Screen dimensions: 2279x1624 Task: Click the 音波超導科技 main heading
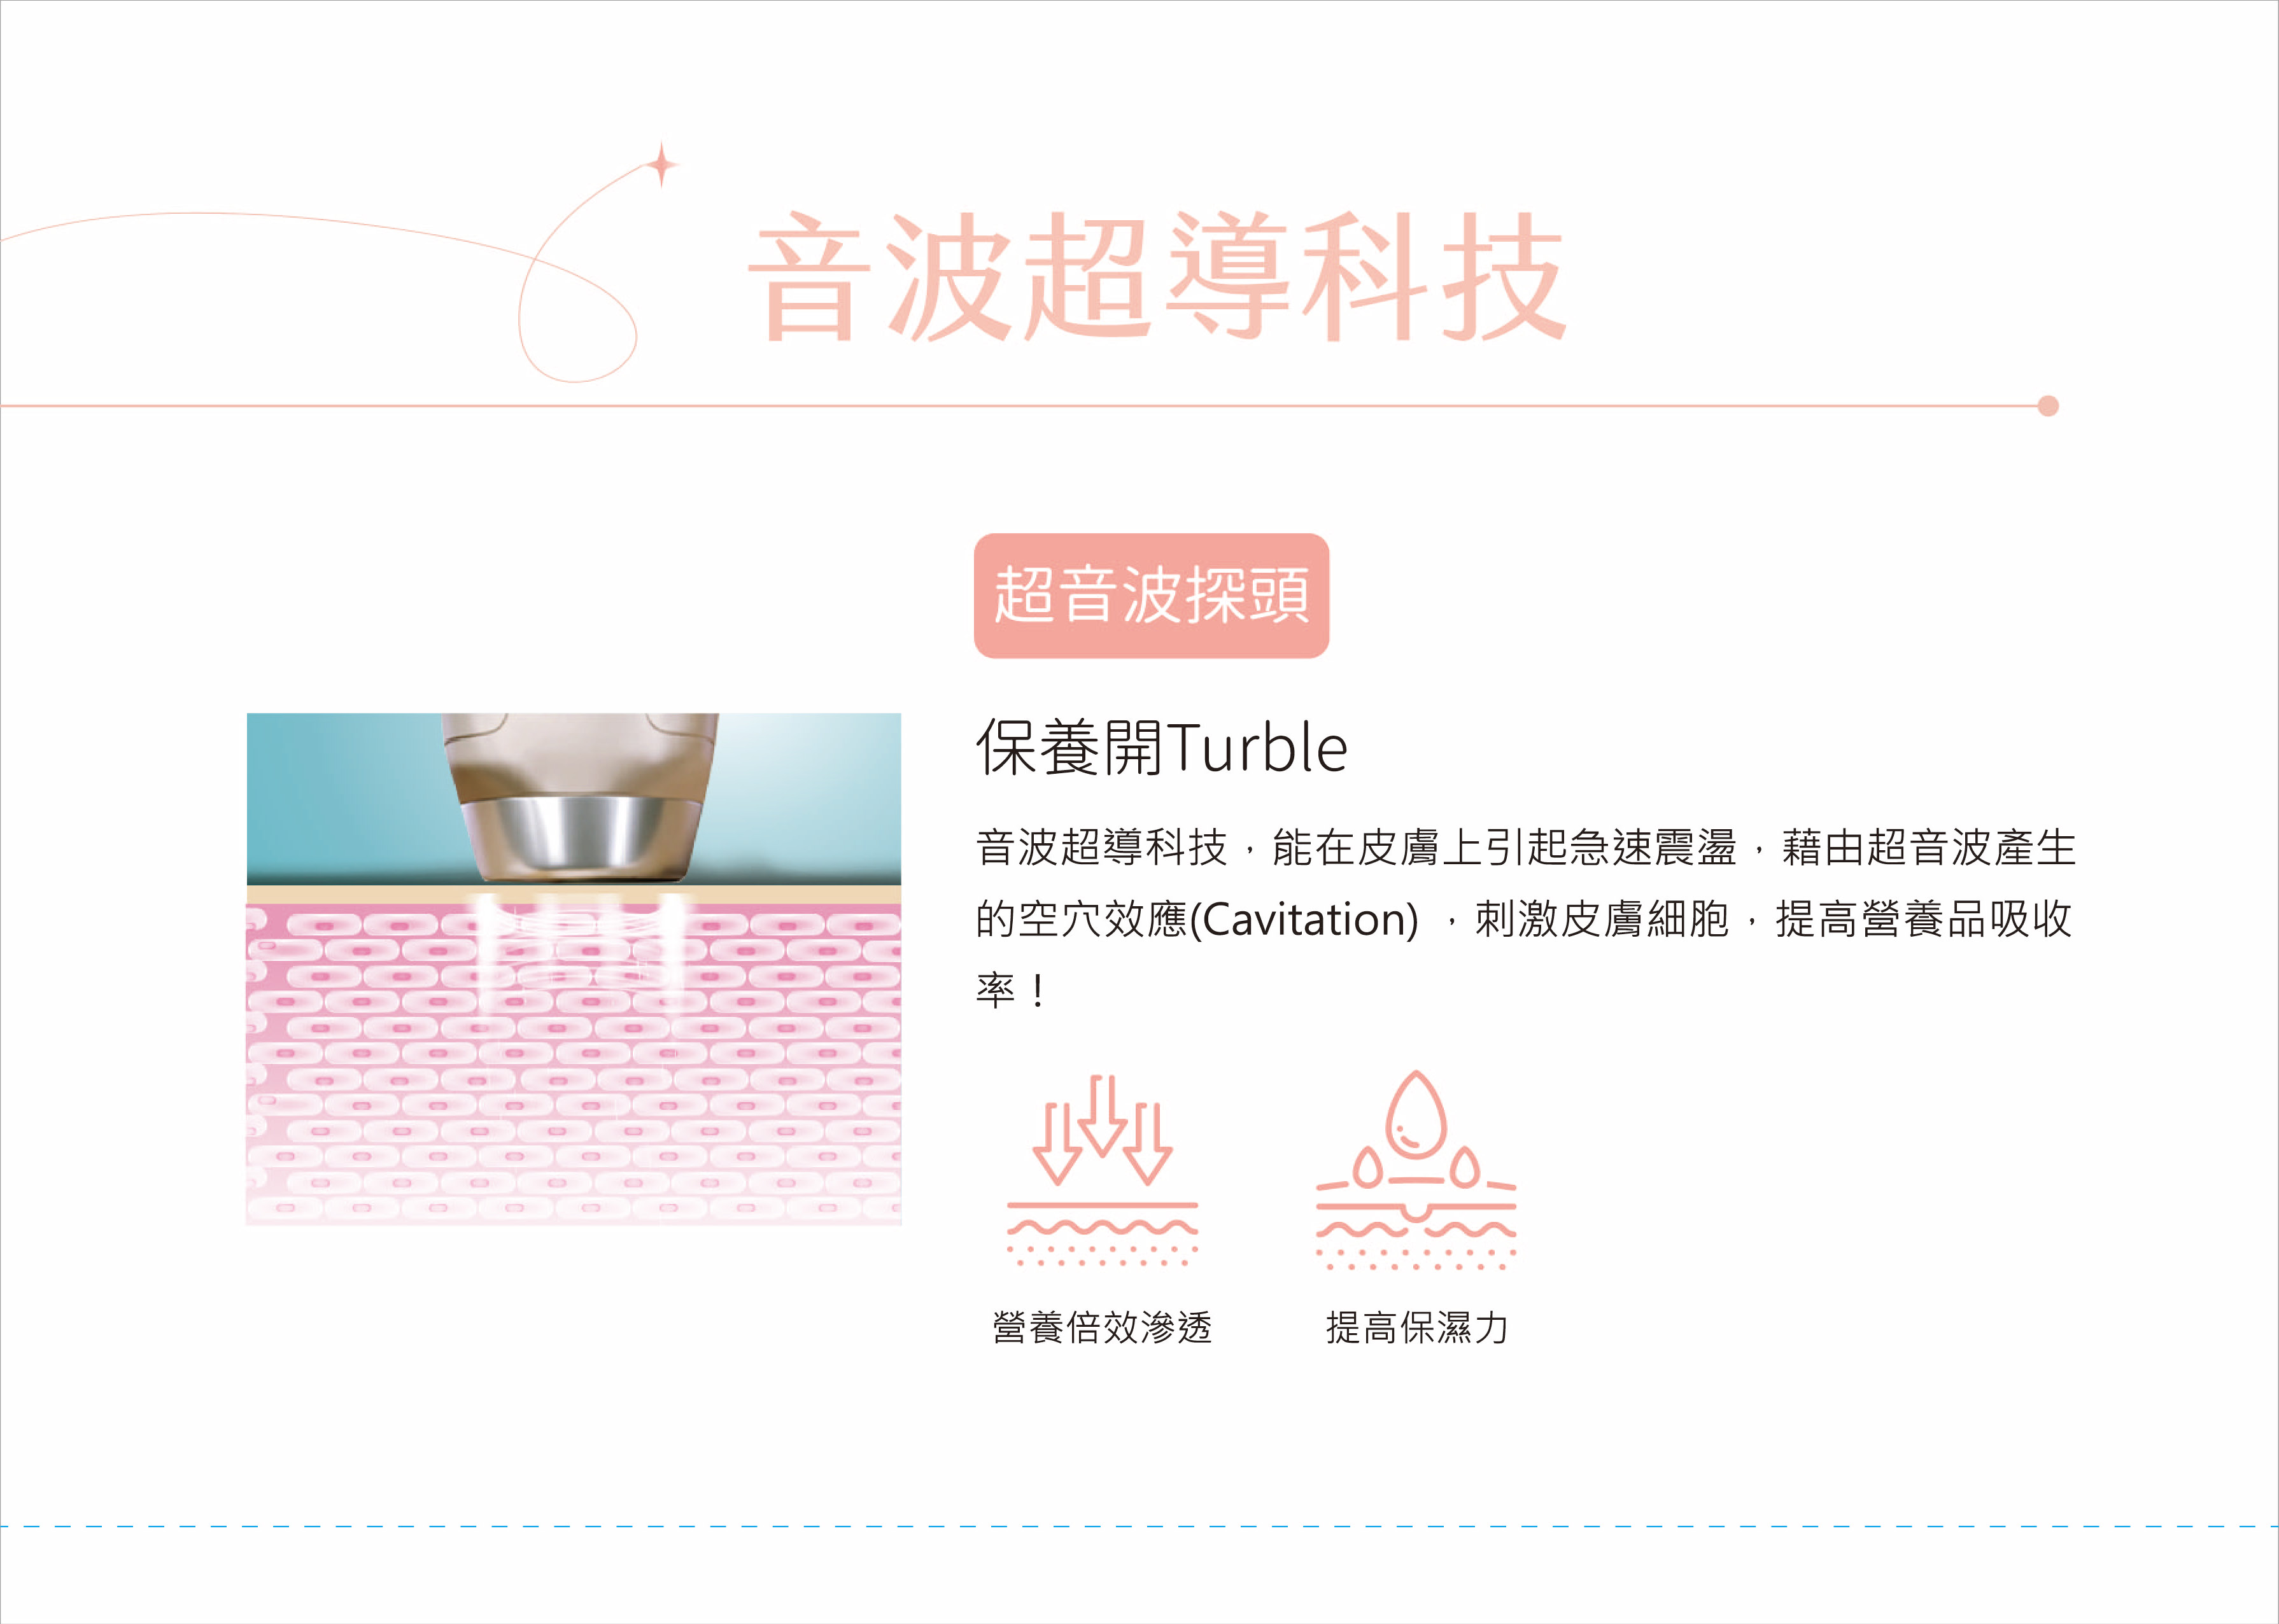(x=1157, y=277)
